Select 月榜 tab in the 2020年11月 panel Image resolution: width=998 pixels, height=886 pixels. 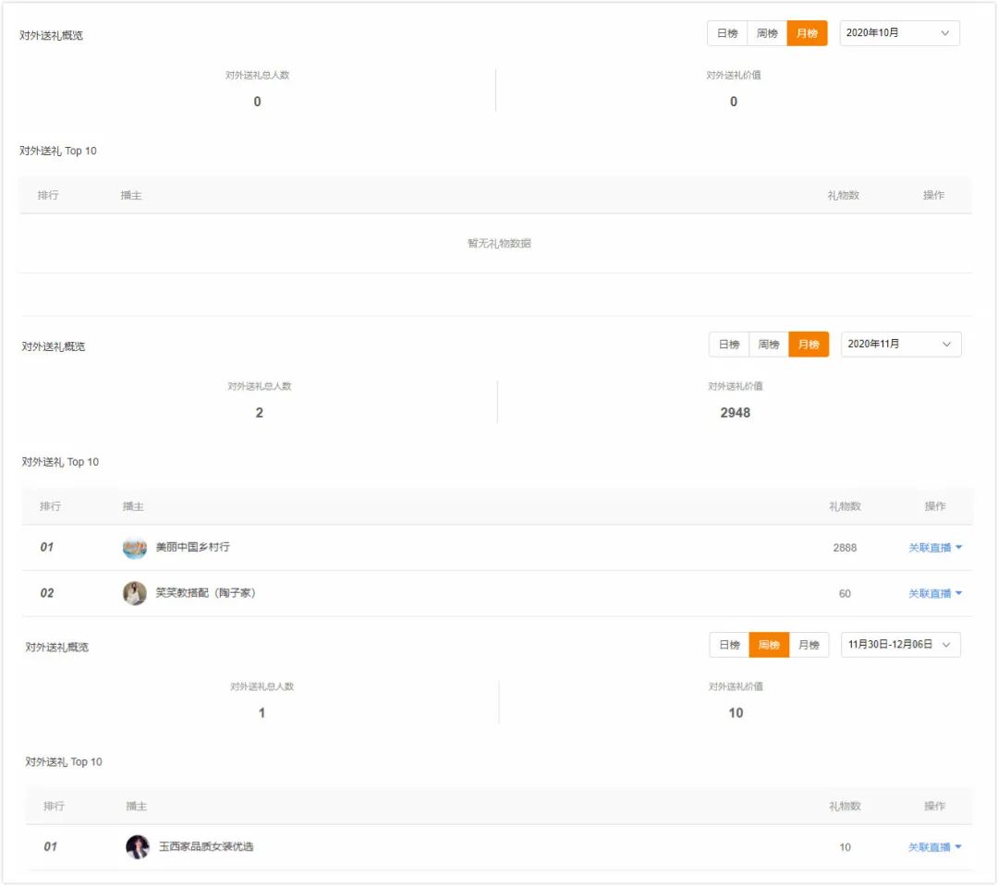pos(809,345)
